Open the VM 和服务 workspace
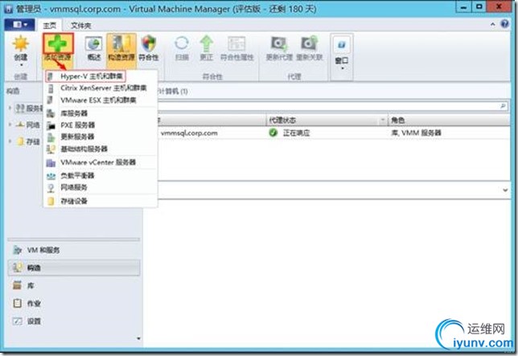518x356 pixels. (x=74, y=250)
